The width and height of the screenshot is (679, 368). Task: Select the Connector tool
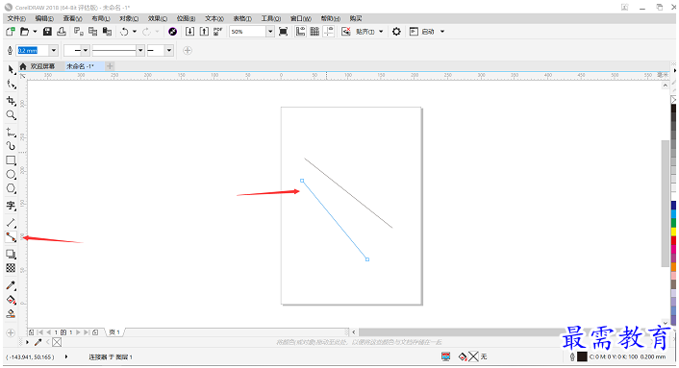pos(11,237)
